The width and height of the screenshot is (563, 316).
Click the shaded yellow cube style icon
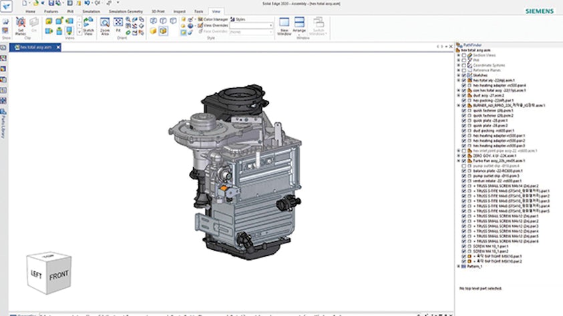click(x=154, y=31)
